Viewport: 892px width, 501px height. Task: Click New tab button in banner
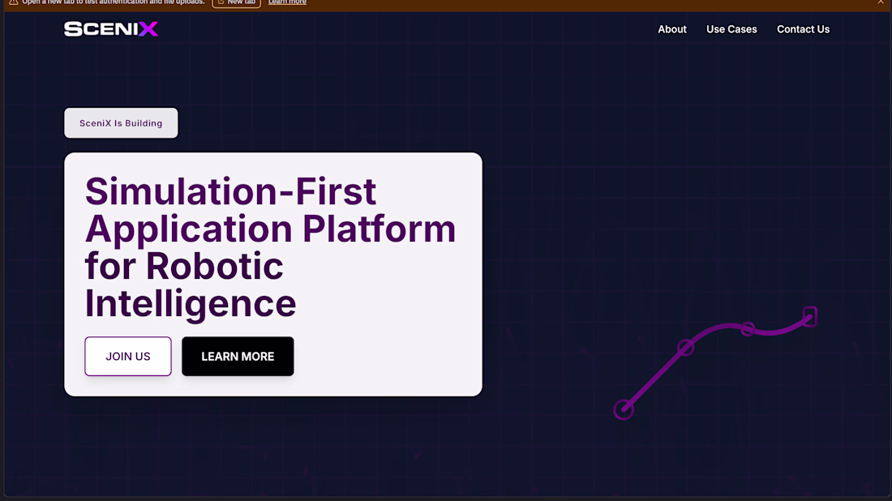[x=236, y=3]
